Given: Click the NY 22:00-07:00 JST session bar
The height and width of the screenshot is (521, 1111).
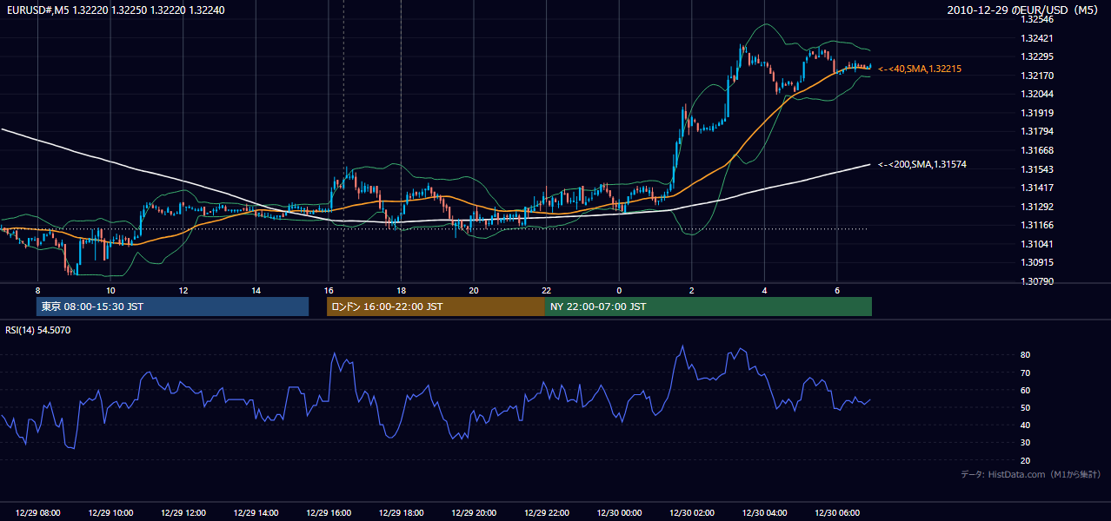Looking at the screenshot, I should point(709,307).
